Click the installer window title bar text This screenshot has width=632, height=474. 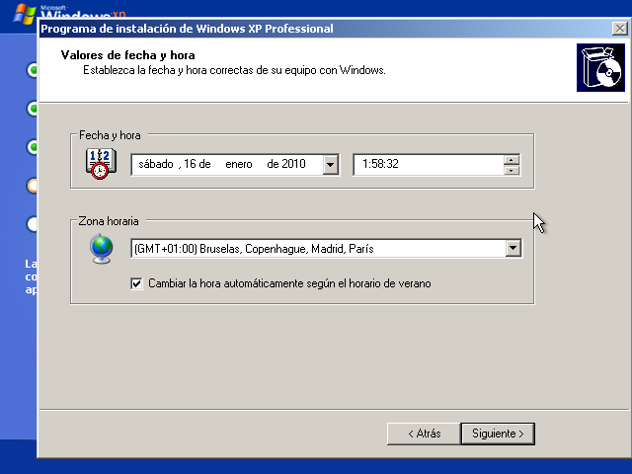click(187, 29)
